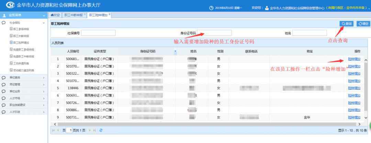Open 工伤申请列表 in the sidebar
The height and width of the screenshot is (143, 371).
click(21, 63)
